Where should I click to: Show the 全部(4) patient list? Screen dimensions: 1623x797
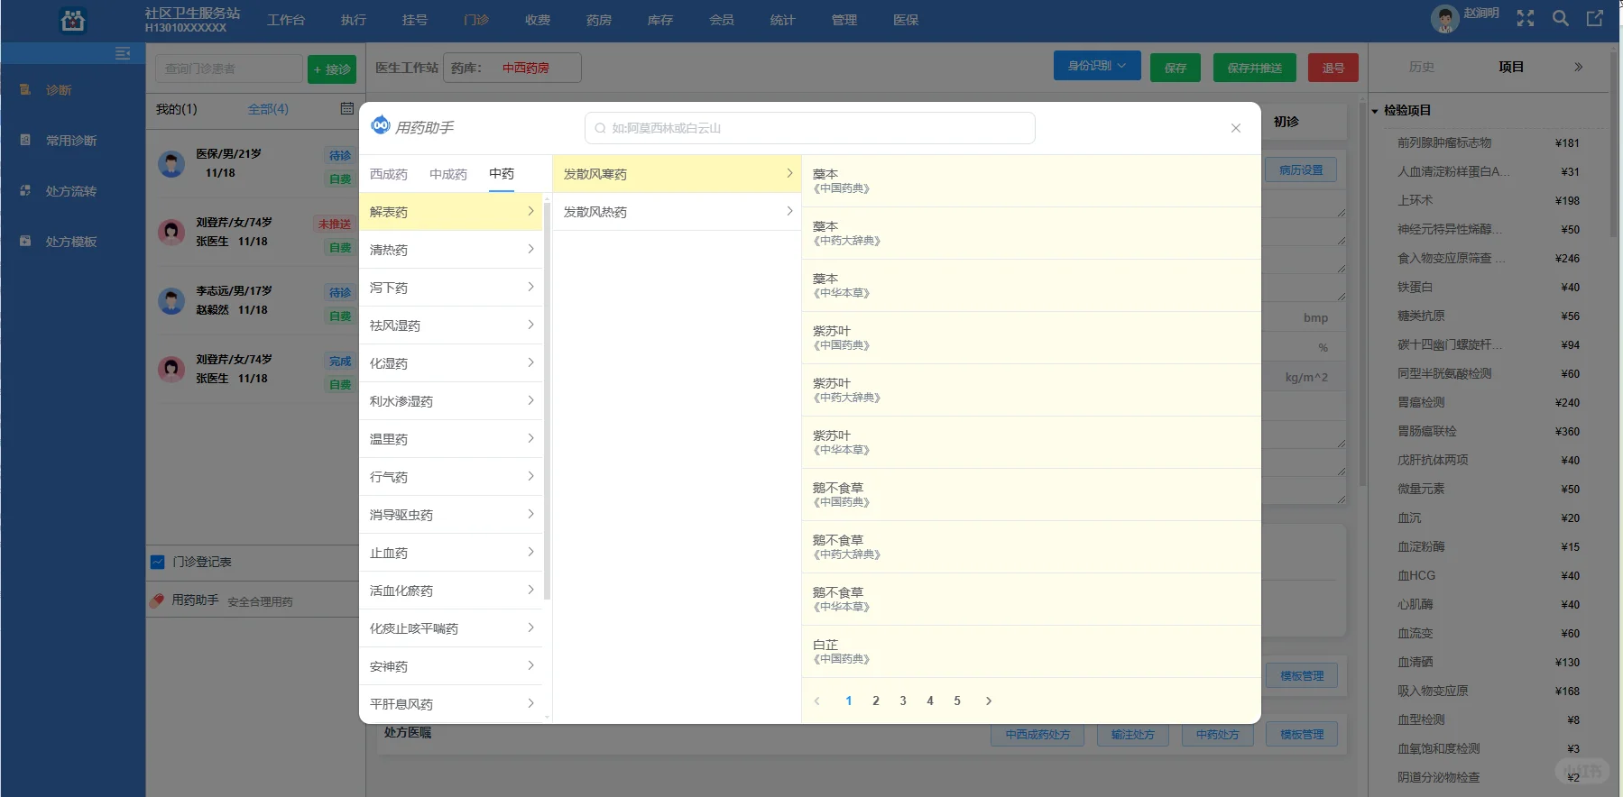click(x=268, y=109)
